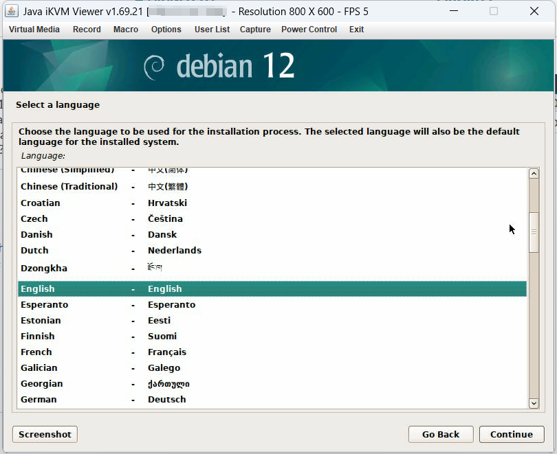This screenshot has height=454, width=557.
Task: Open the Power Control menu
Action: pyautogui.click(x=309, y=30)
